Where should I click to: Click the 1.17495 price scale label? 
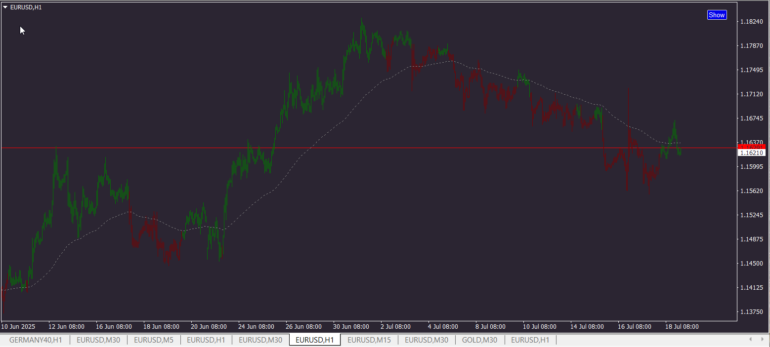point(752,70)
